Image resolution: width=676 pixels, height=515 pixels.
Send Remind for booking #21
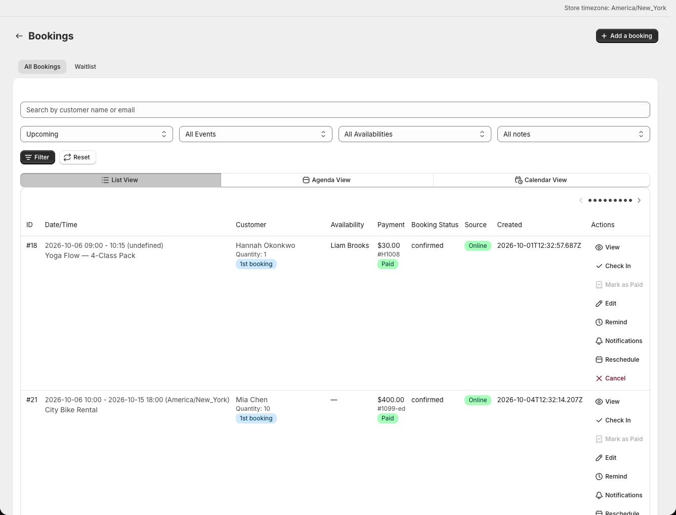(611, 477)
